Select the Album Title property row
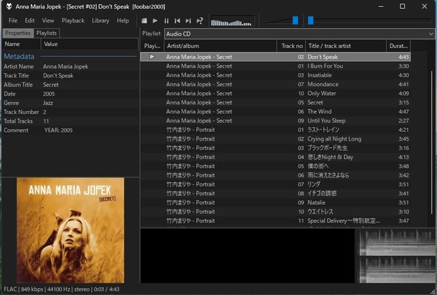The height and width of the screenshot is (295, 437). coord(70,85)
